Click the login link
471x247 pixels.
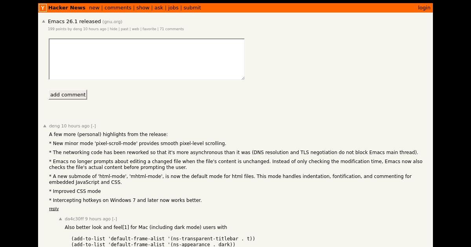[x=424, y=8]
